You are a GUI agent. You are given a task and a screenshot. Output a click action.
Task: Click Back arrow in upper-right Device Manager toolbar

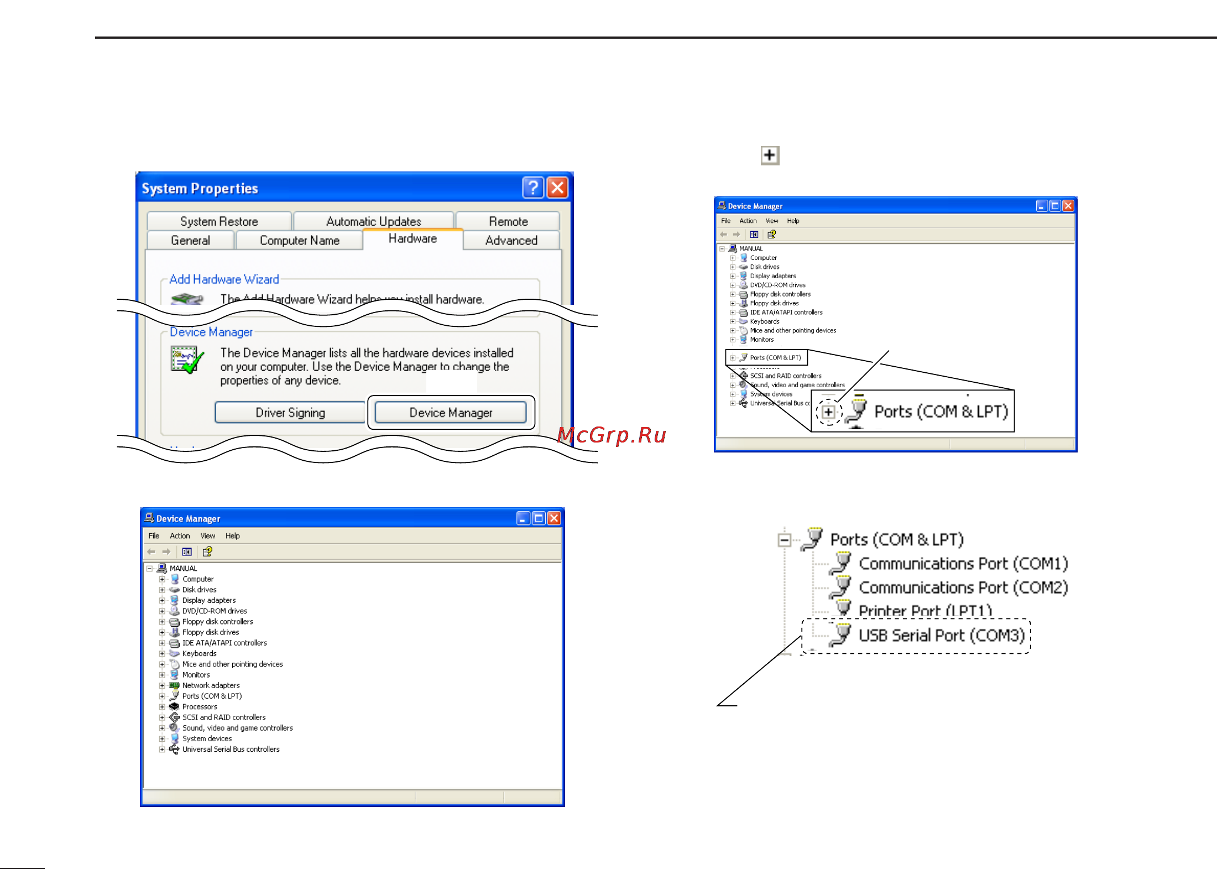pyautogui.click(x=723, y=235)
